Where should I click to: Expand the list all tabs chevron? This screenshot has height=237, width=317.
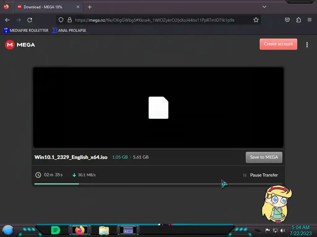(x=264, y=7)
